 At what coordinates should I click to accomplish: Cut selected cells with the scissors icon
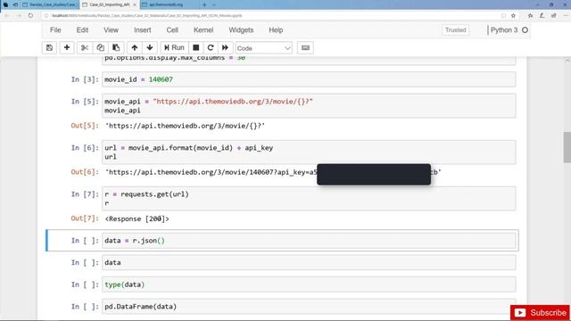pos(85,47)
